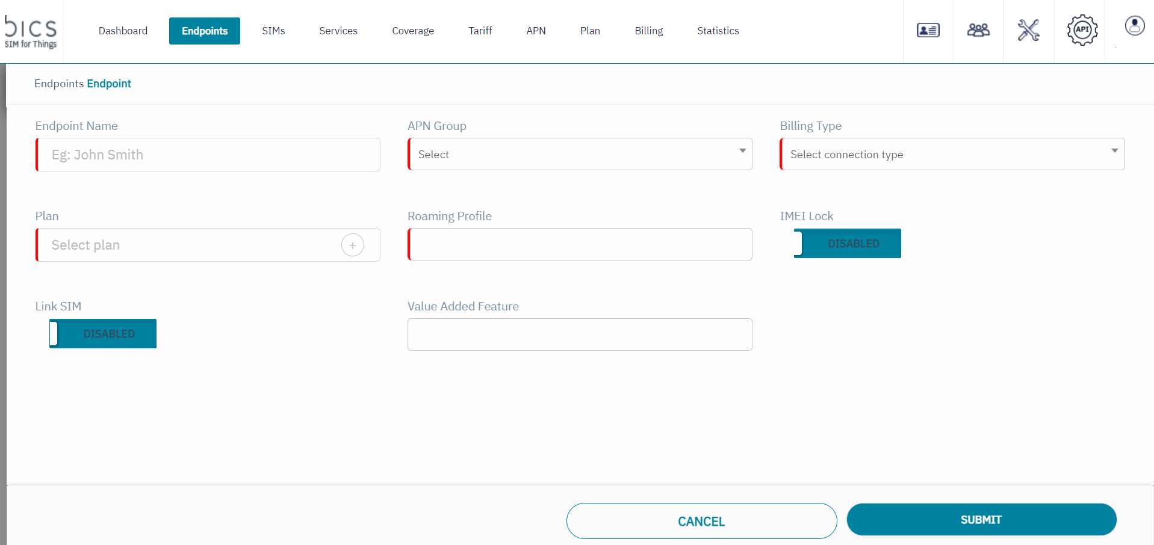
Task: Toggle the IMEI Lock switch
Action: [847, 244]
